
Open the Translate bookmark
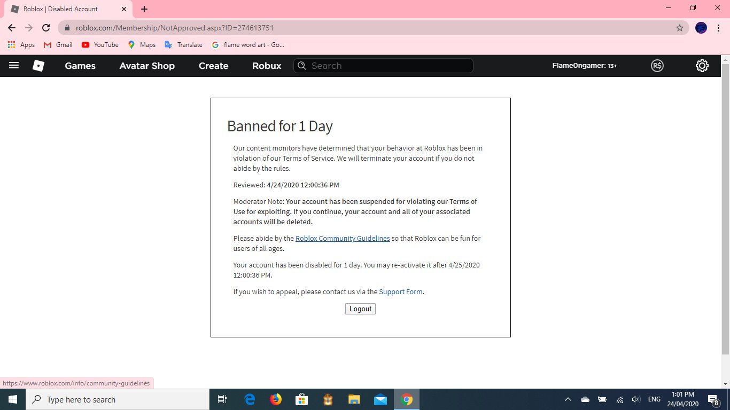coord(183,45)
